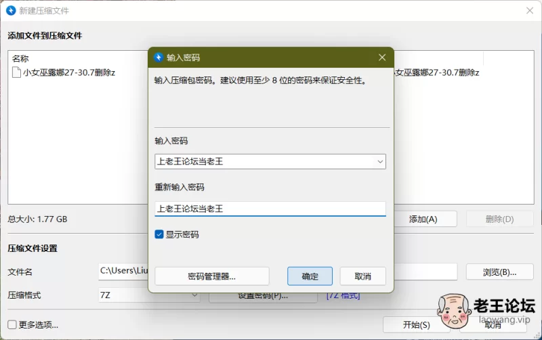Click the app icon in the 新建压缩文件 title bar
This screenshot has height=340, width=542.
click(12, 11)
